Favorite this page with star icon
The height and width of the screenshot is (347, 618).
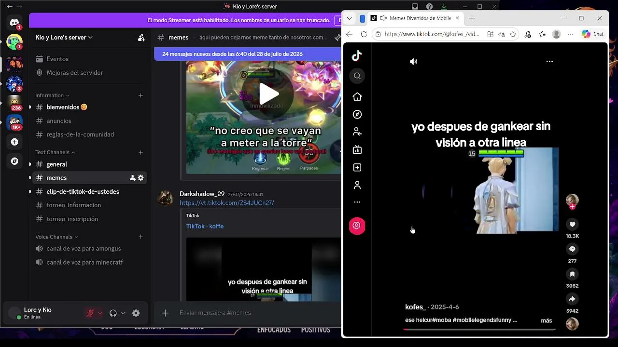pos(513,34)
